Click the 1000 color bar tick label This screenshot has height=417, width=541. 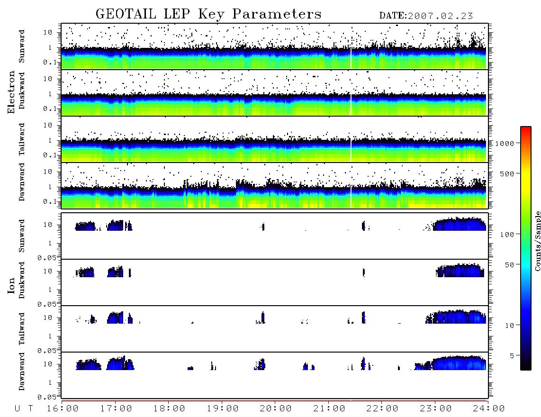pos(505,143)
